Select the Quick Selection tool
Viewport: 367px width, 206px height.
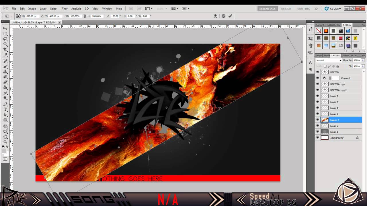5,44
